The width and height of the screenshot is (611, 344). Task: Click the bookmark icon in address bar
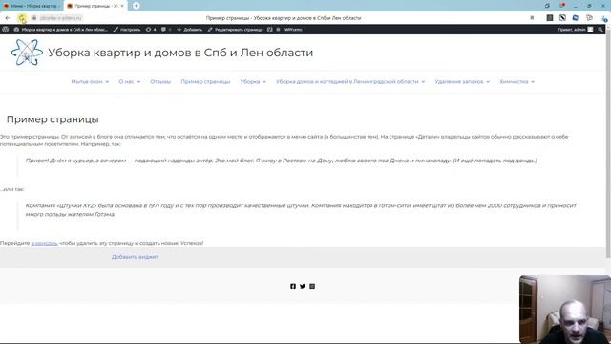click(x=532, y=18)
